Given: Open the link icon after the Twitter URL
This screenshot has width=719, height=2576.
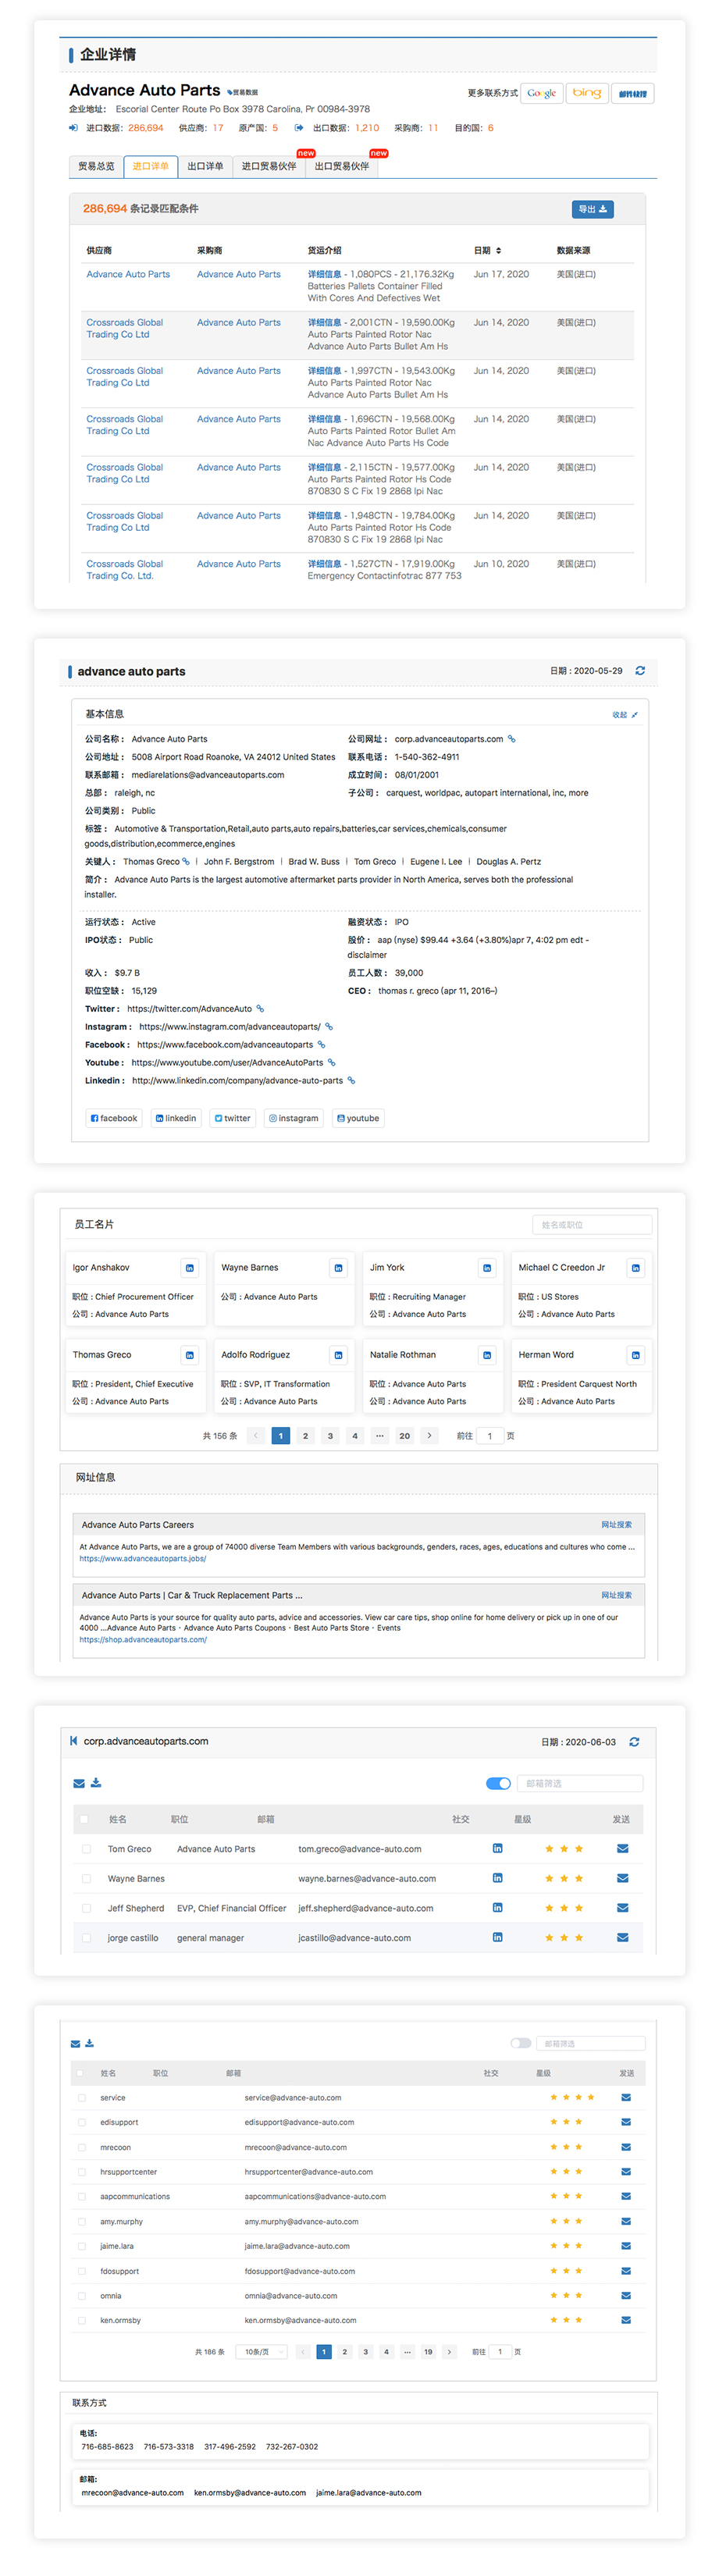Looking at the screenshot, I should (x=260, y=1008).
